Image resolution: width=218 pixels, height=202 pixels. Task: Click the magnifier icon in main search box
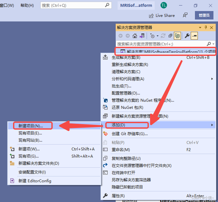point(107,5)
